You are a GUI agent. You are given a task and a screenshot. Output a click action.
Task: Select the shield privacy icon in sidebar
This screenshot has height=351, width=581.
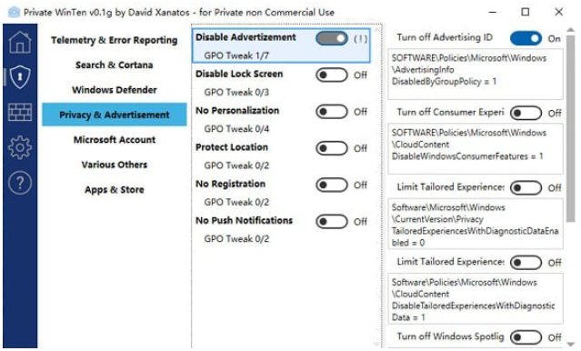click(x=20, y=76)
